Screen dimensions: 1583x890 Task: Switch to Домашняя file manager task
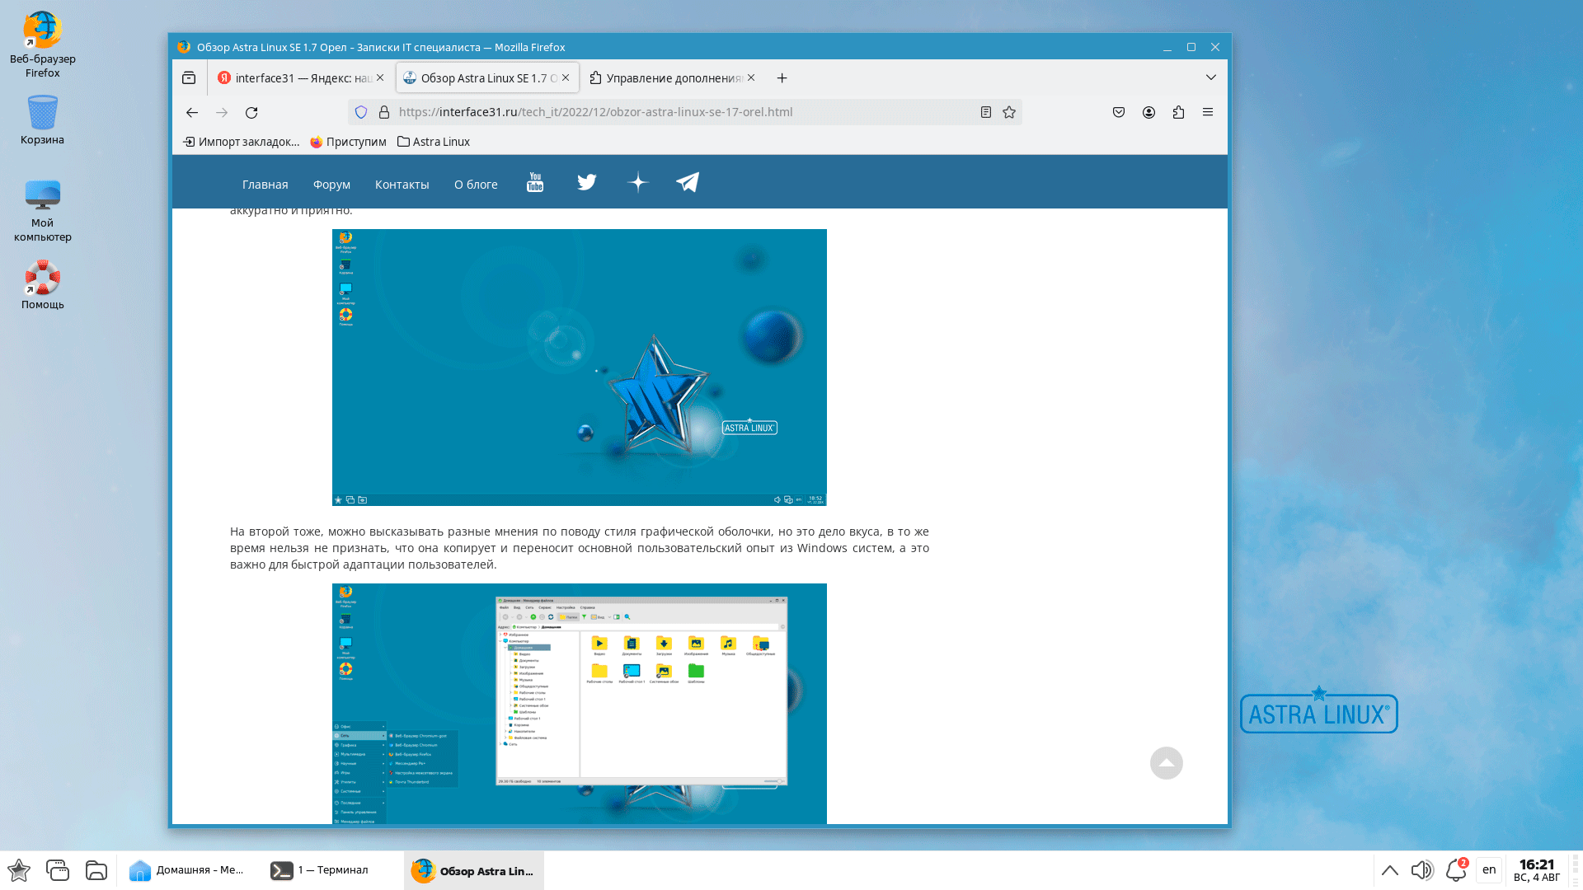click(x=188, y=870)
